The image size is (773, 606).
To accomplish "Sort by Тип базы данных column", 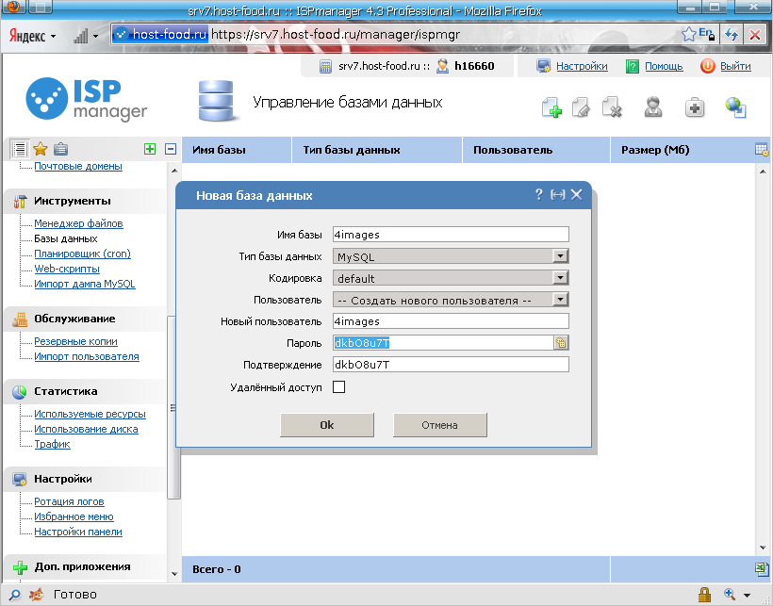I will pyautogui.click(x=352, y=150).
